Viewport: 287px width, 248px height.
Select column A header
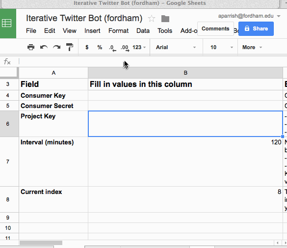(53, 73)
